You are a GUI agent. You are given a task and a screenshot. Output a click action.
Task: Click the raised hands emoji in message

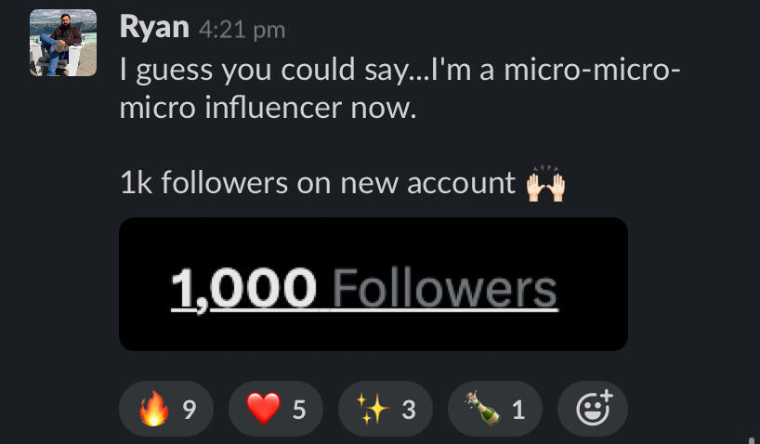coord(545,184)
